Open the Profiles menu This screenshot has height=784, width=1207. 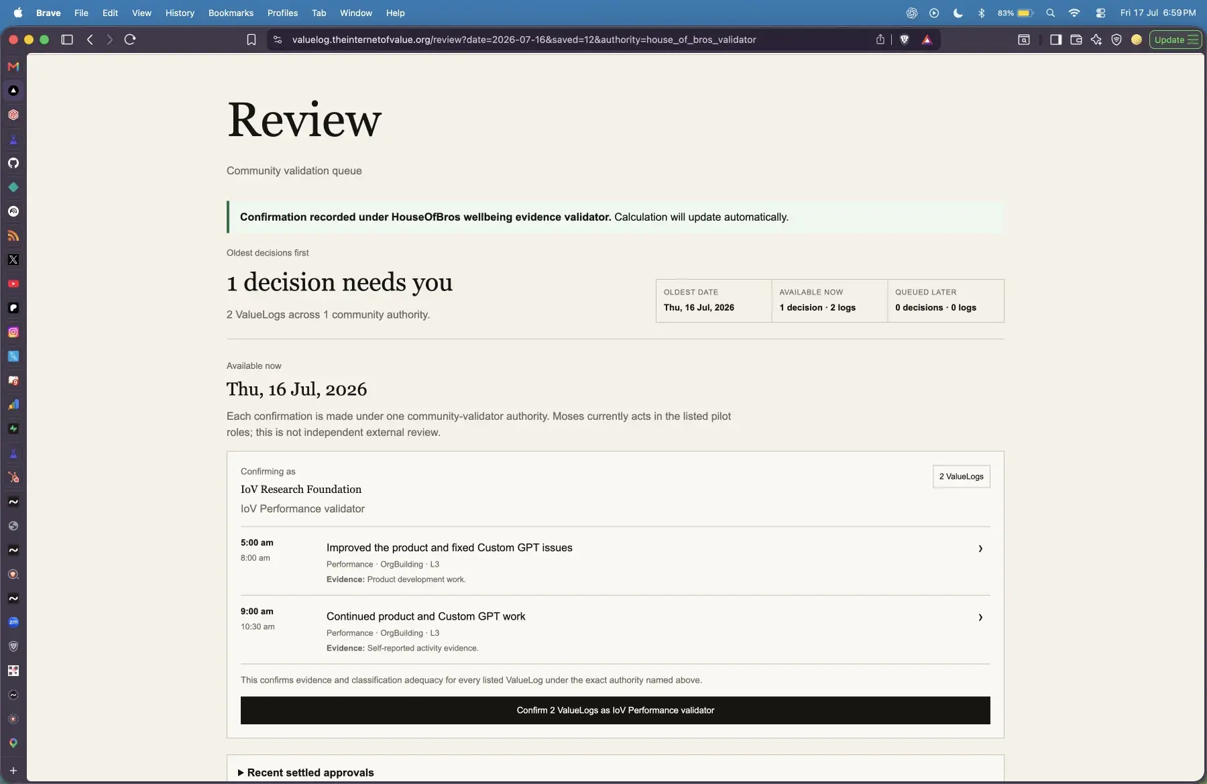click(x=282, y=13)
